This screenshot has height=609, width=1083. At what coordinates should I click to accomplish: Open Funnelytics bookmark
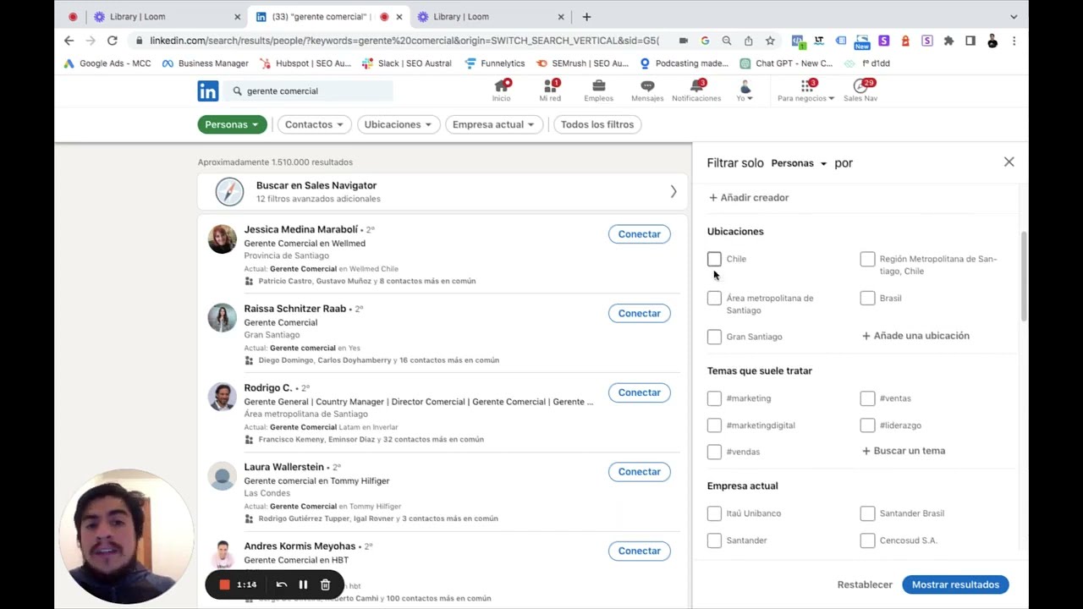click(496, 63)
